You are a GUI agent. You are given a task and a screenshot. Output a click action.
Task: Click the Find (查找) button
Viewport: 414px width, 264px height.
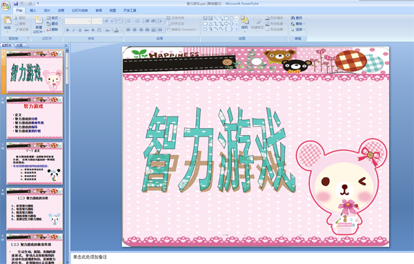[x=297, y=18]
